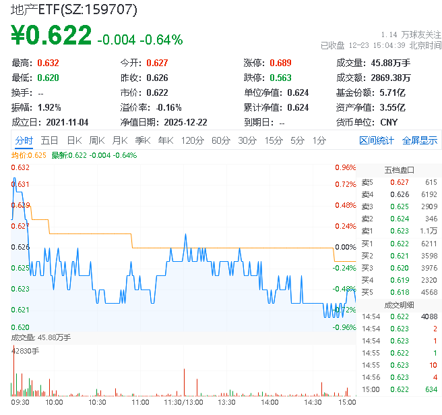Switch to the 五日 five-day tab
Screen dimensions: 442x415
(x=49, y=140)
